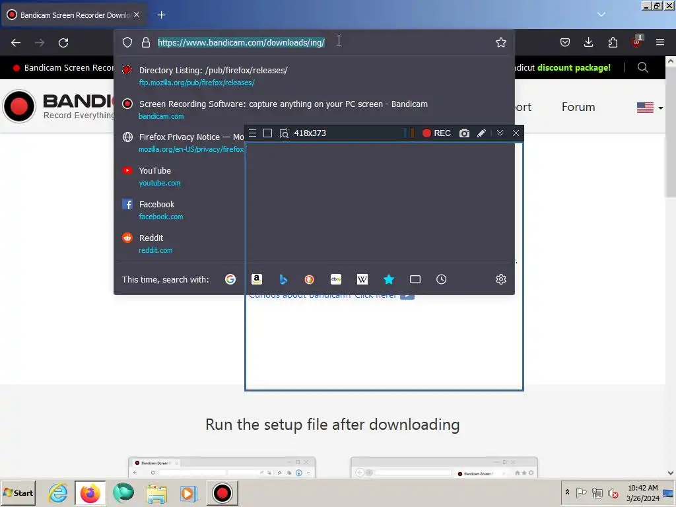Image resolution: width=676 pixels, height=507 pixels.
Task: Click the Bandicam rectangle area mode icon
Action: click(x=267, y=133)
